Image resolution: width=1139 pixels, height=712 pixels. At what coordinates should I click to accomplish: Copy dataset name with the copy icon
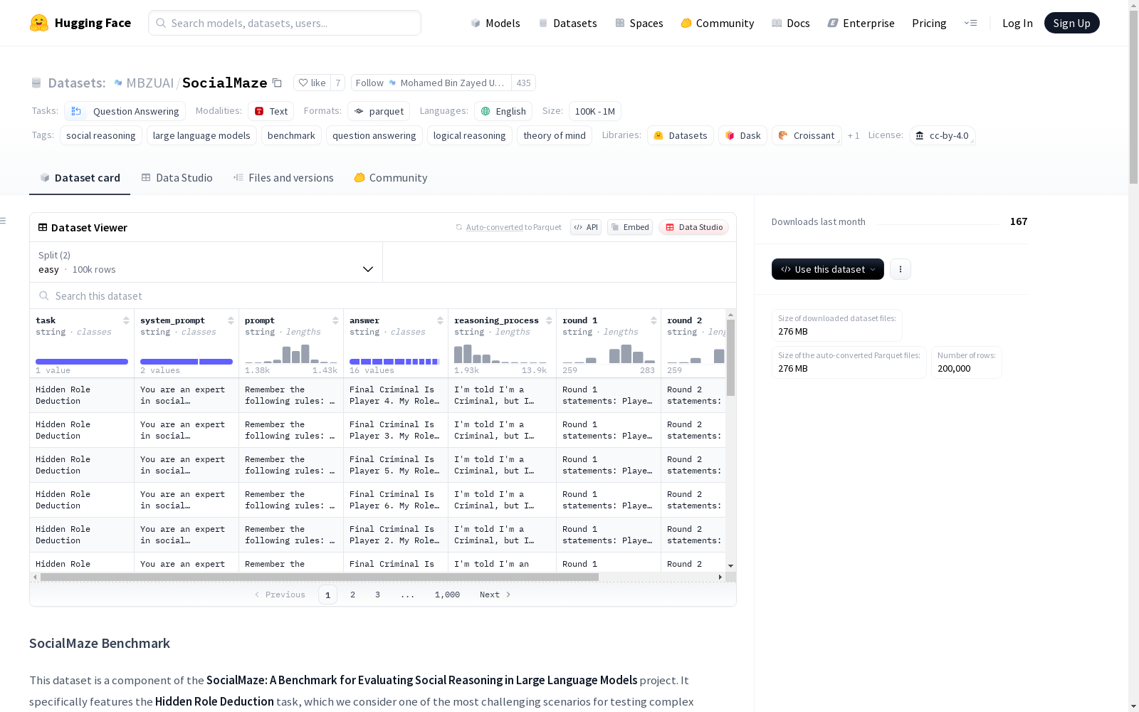(278, 83)
